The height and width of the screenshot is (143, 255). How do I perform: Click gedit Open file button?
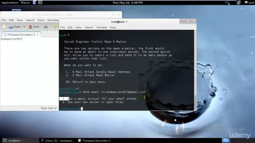tap(15, 27)
